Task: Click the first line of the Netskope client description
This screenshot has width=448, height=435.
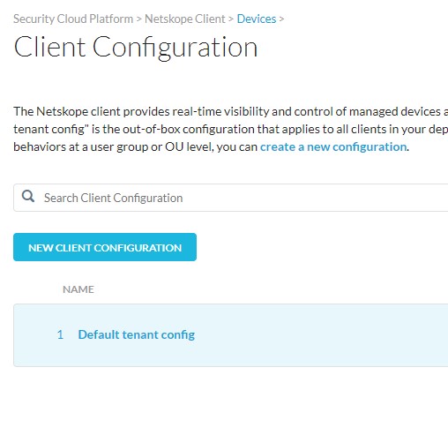Action: coord(231,111)
